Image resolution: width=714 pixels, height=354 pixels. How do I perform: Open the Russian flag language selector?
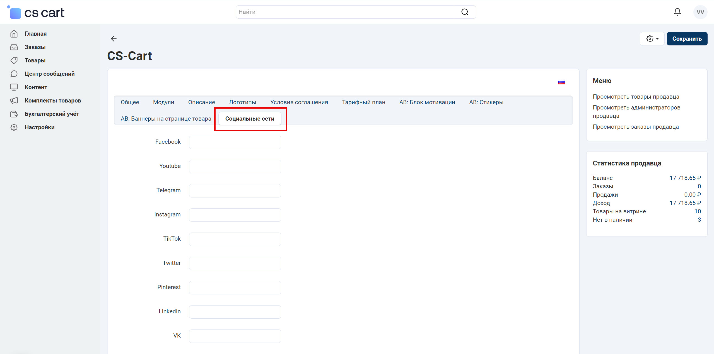pos(561,82)
